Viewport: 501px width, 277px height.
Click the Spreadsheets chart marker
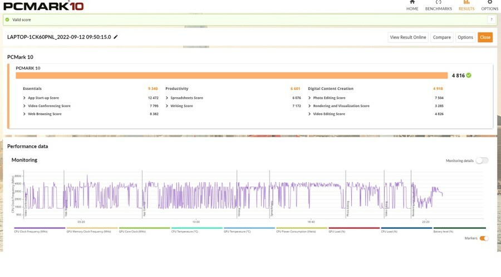pos(272,209)
